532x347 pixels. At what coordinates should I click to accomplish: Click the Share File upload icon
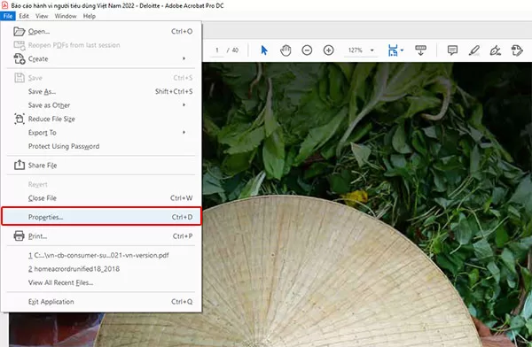point(20,165)
